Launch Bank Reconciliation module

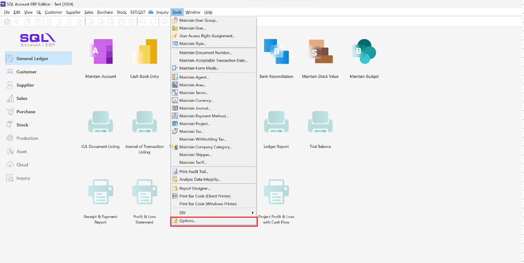click(276, 53)
